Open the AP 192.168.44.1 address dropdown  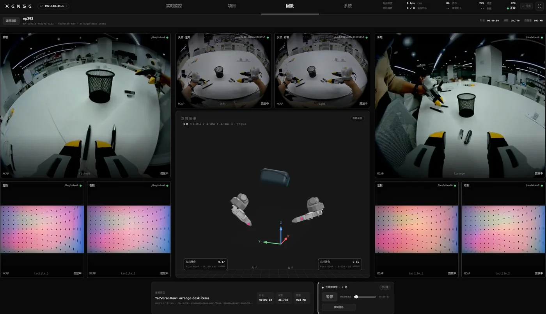[x=53, y=6]
